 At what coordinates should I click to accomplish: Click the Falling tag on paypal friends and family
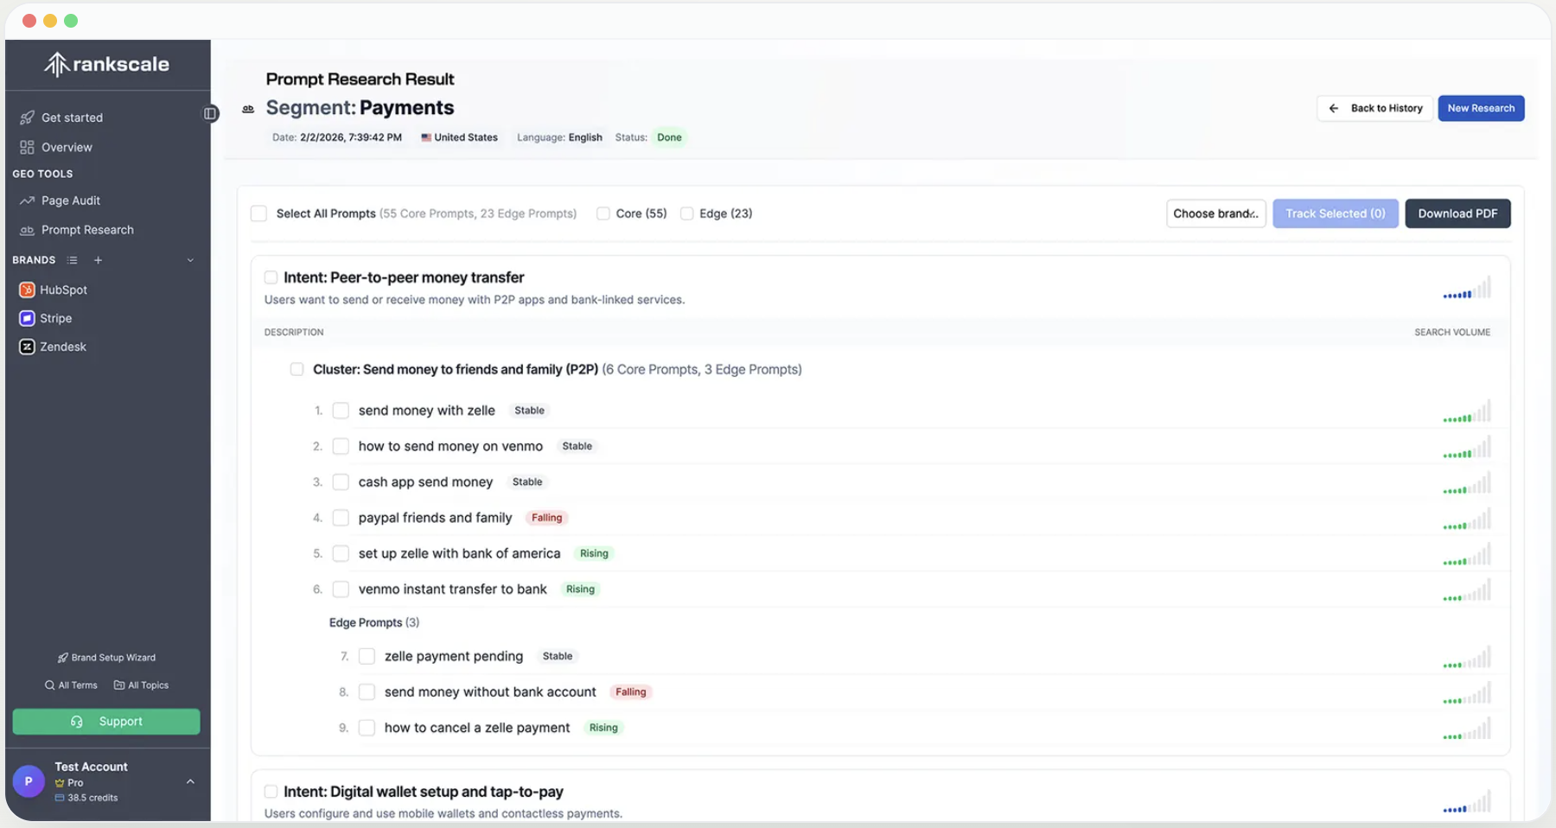(546, 518)
